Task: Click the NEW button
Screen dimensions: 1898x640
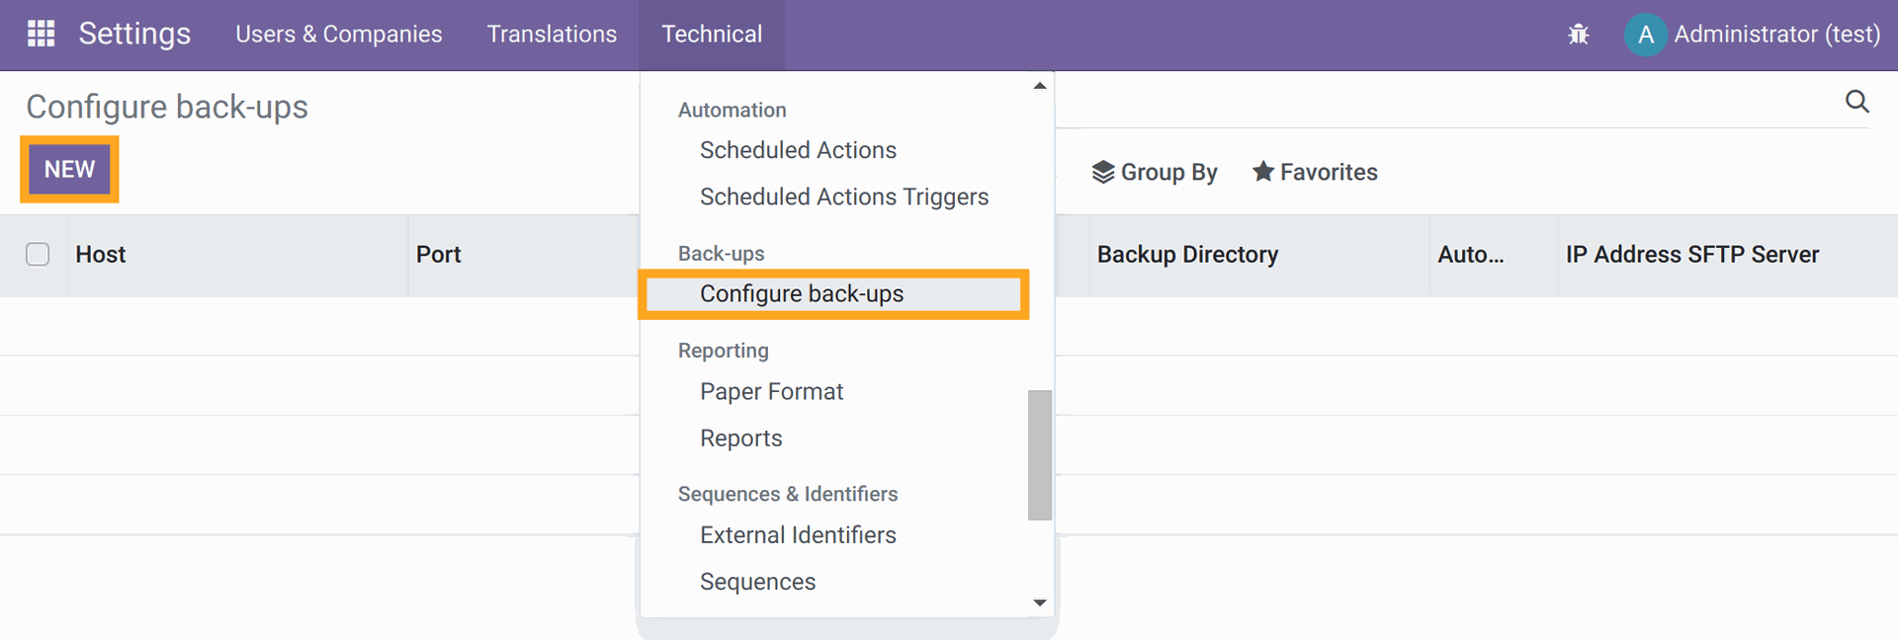Action: [69, 170]
